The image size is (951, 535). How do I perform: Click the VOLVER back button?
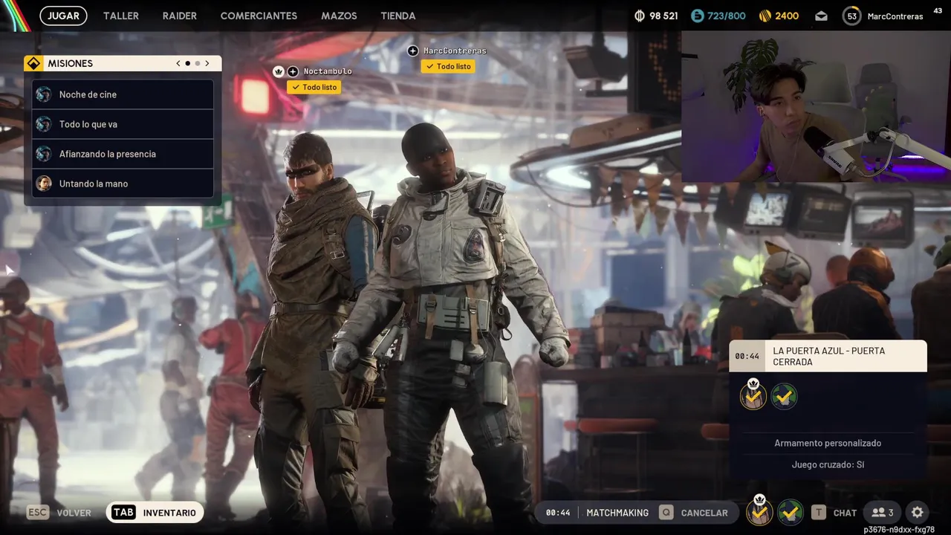point(74,513)
